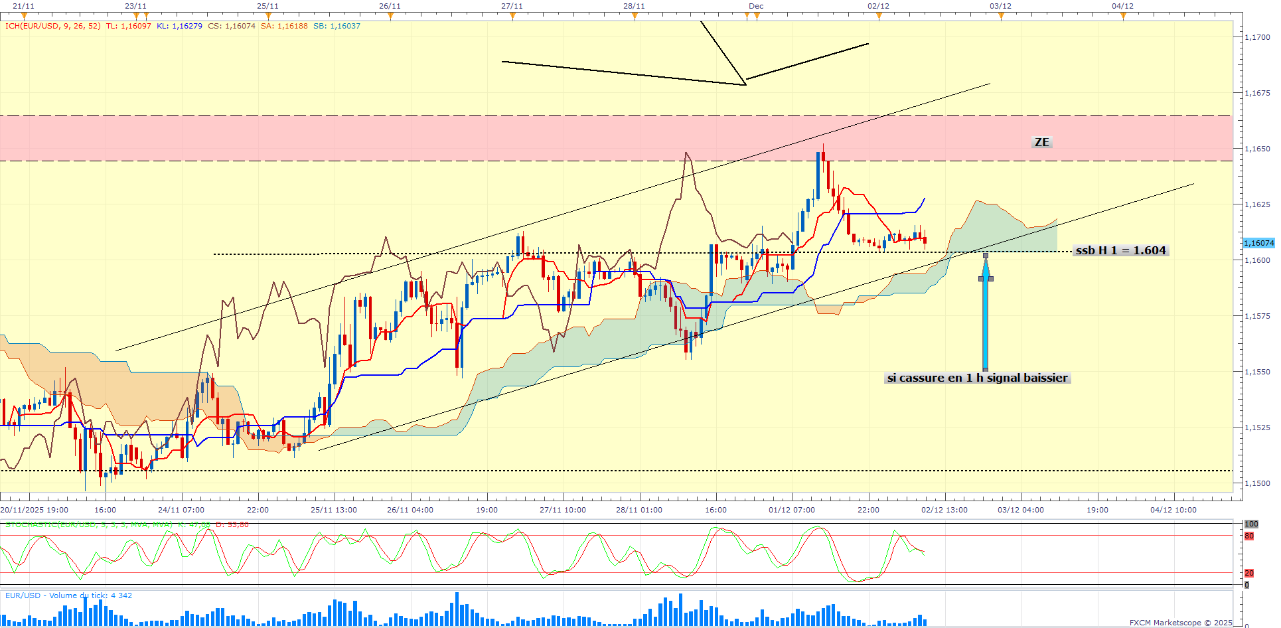The image size is (1281, 628).
Task: Select the KL: 1,16279 legend value
Action: (x=179, y=26)
